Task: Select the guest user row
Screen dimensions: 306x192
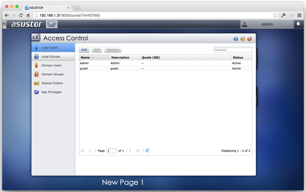Action: (x=84, y=68)
